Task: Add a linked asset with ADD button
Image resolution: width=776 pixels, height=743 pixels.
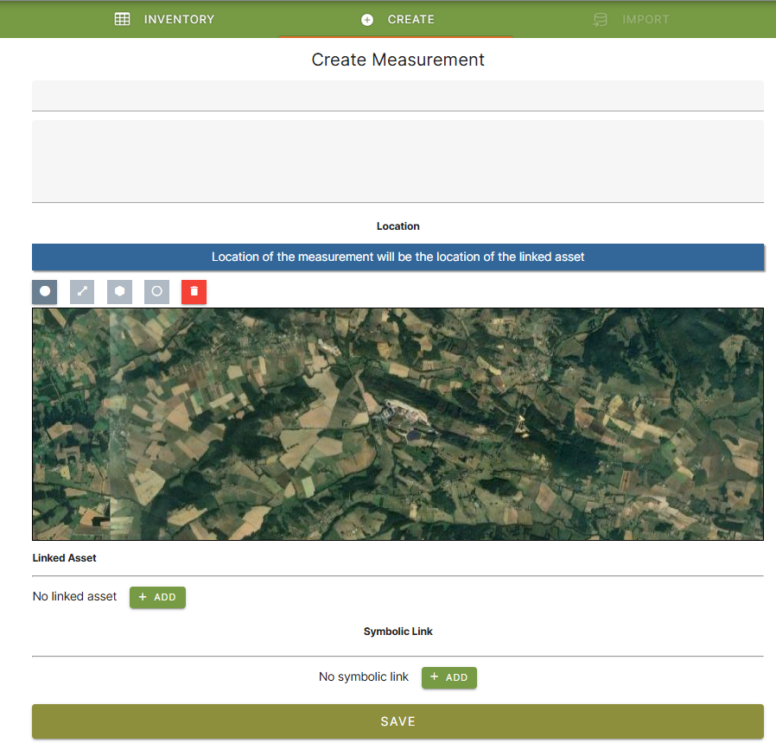Action: tap(157, 597)
